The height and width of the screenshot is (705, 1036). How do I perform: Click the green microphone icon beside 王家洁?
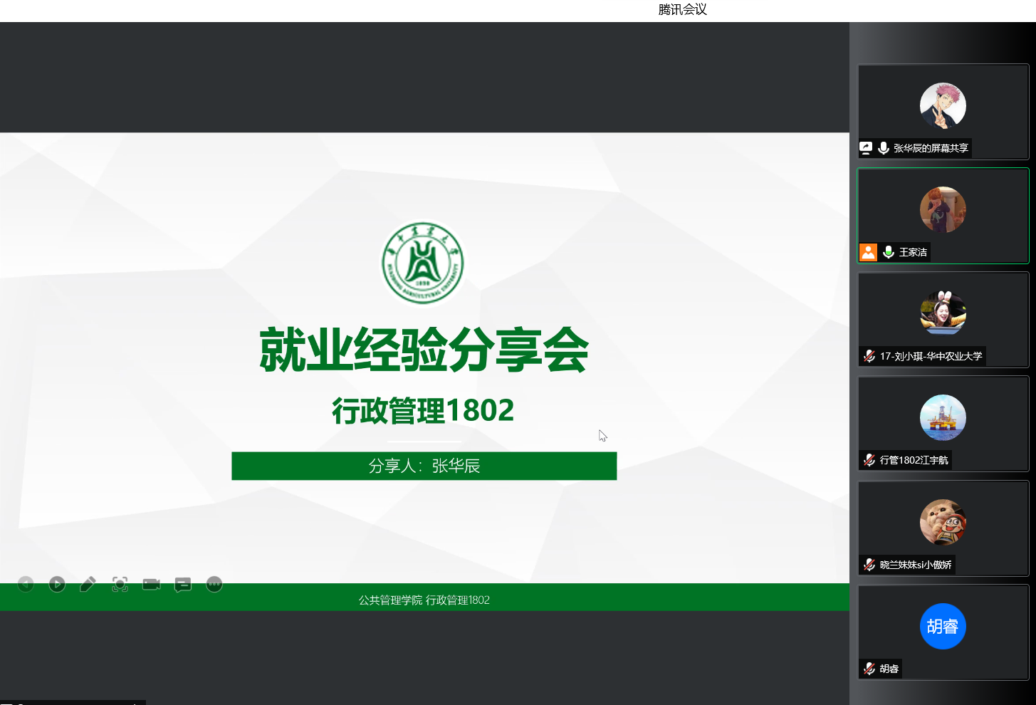click(889, 252)
